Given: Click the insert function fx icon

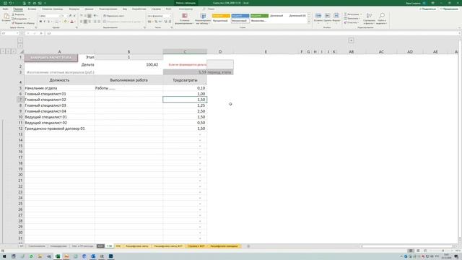Looking at the screenshot, I should pyautogui.click(x=41, y=33).
